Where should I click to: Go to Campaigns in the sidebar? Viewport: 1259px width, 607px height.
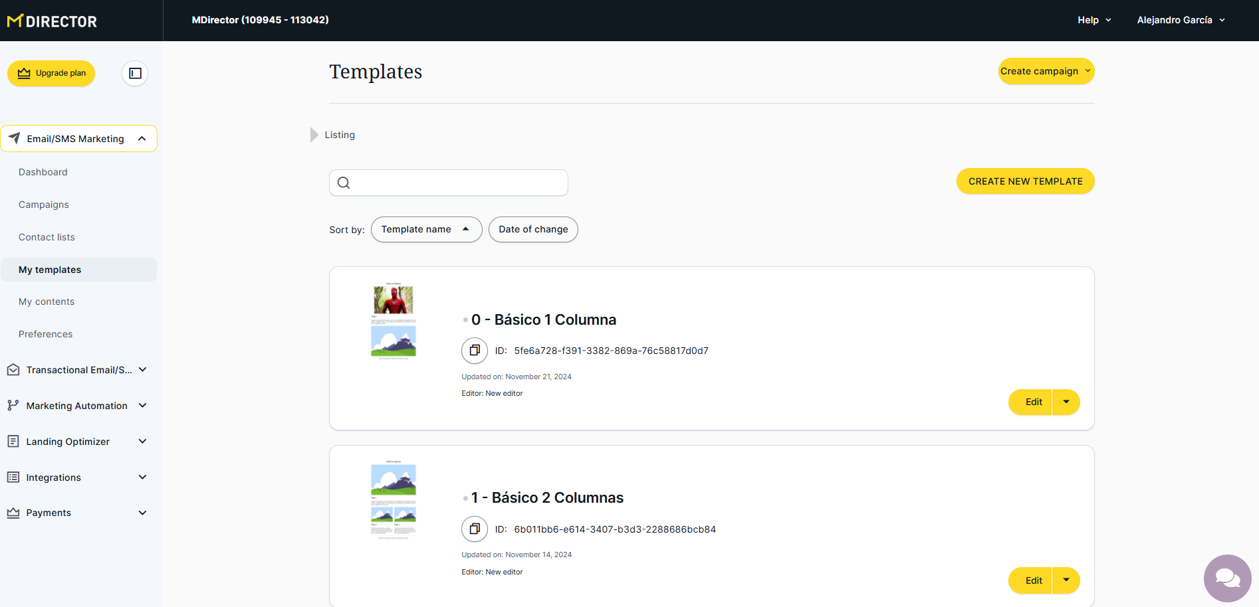coord(44,205)
